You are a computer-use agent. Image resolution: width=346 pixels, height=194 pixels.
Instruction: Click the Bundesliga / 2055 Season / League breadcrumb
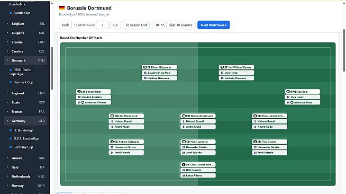click(x=84, y=14)
